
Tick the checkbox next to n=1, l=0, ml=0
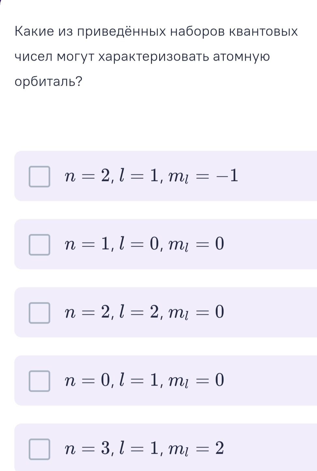[39, 245]
